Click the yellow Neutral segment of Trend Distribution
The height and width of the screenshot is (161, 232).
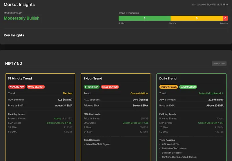tap(197, 18)
